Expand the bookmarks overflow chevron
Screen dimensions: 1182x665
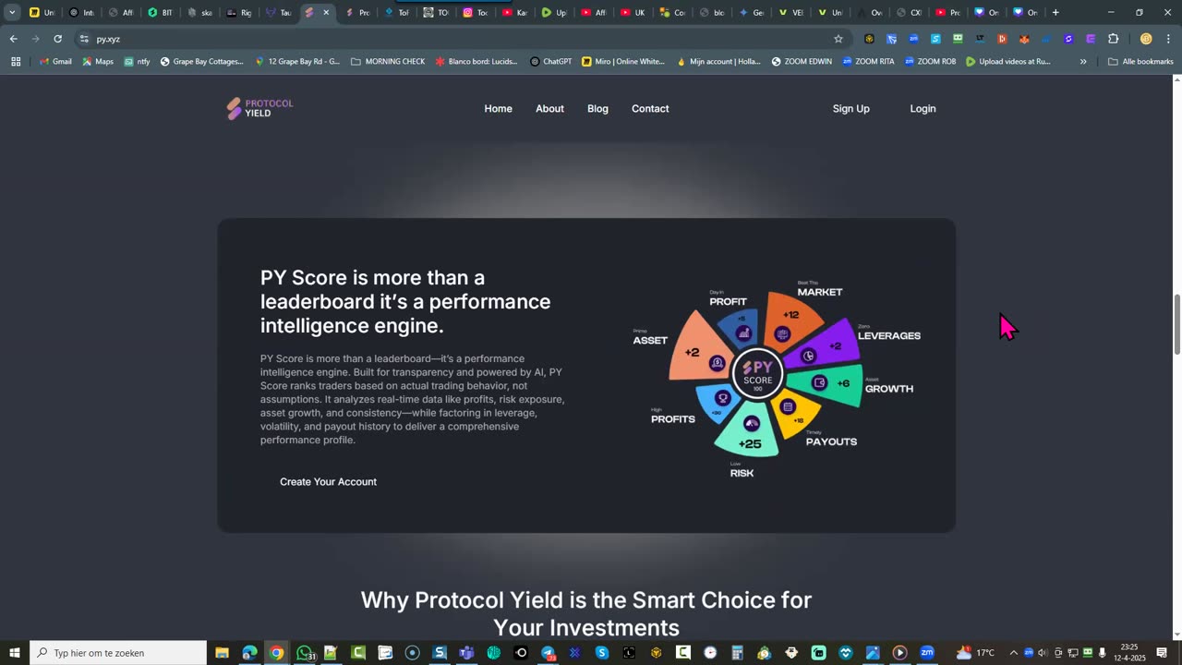pyautogui.click(x=1083, y=62)
